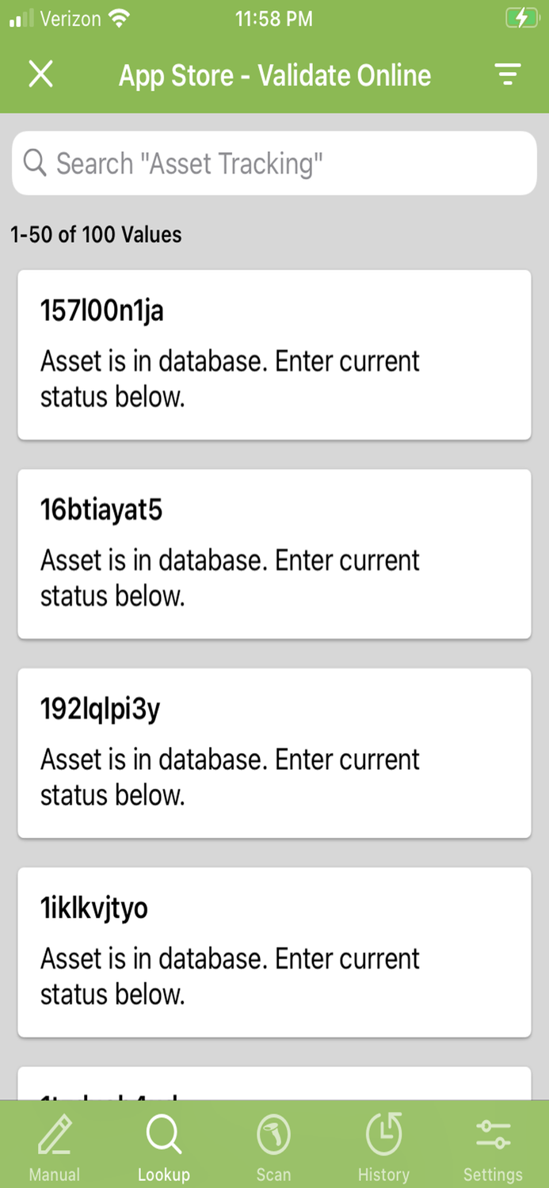Open the filter sort icon

click(507, 74)
